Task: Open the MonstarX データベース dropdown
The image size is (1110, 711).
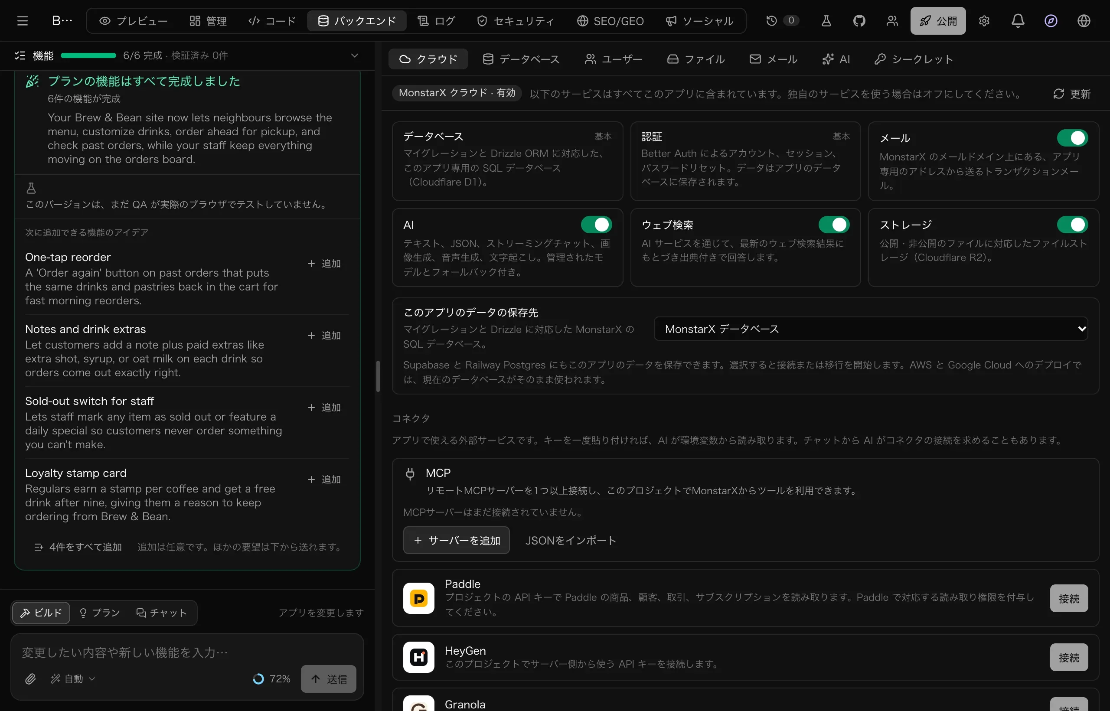Action: (x=870, y=329)
